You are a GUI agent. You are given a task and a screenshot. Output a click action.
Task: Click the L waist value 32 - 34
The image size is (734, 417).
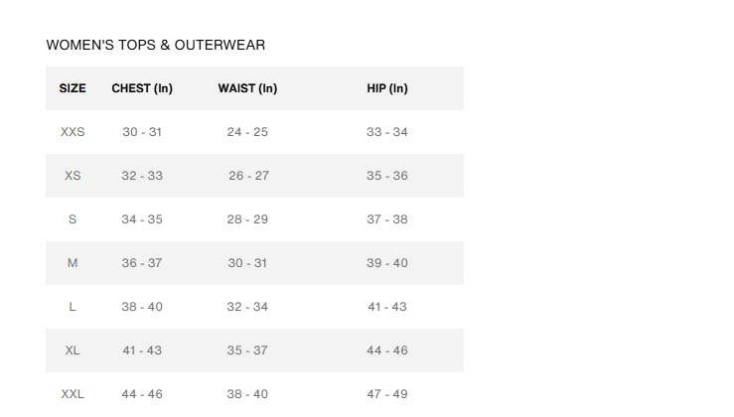tap(247, 307)
